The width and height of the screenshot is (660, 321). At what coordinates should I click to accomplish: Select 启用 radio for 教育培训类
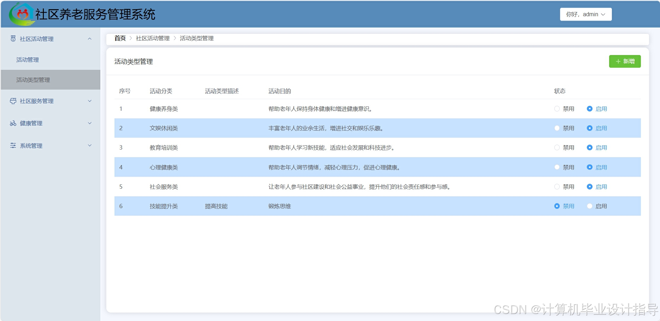[589, 147]
